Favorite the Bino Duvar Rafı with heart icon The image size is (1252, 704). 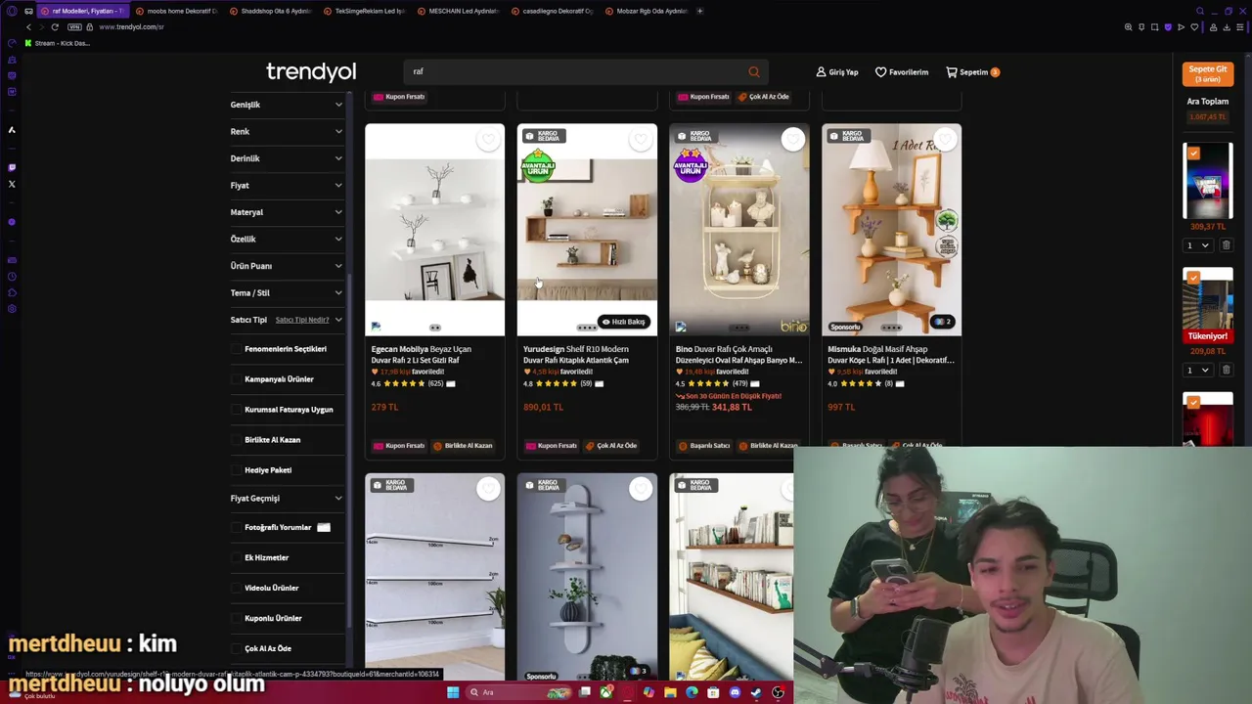click(x=793, y=140)
